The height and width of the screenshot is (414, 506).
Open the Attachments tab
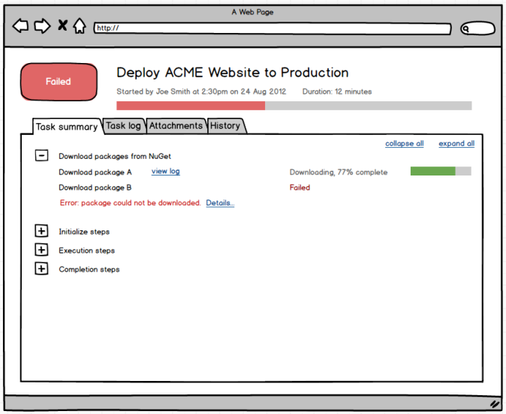(176, 126)
